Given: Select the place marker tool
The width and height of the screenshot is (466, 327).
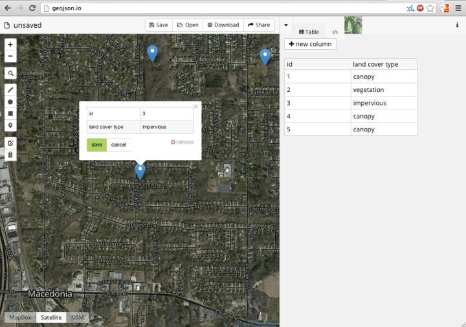Looking at the screenshot, I should 10,125.
